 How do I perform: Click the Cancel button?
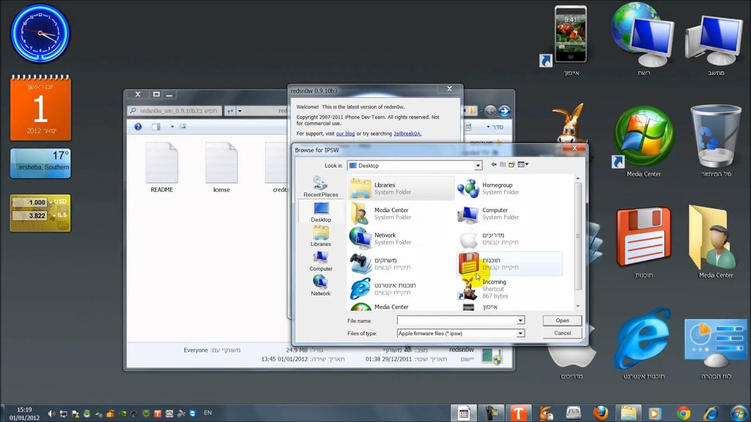coord(562,333)
